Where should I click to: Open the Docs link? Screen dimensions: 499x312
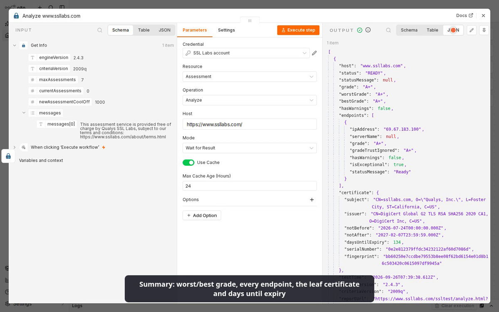click(x=464, y=15)
